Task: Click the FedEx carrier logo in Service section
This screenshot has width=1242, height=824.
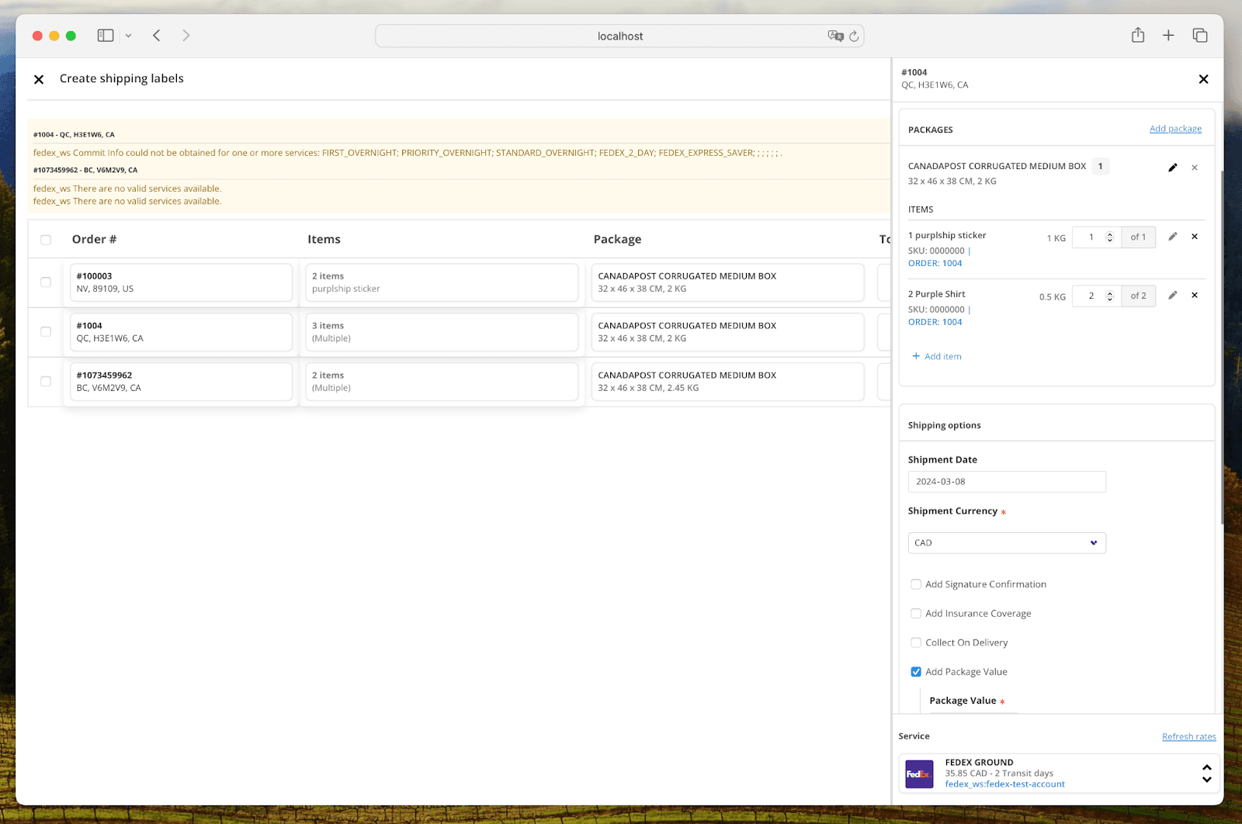Action: pyautogui.click(x=919, y=773)
